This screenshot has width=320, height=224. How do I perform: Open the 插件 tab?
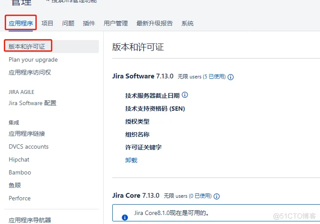pyautogui.click(x=89, y=23)
